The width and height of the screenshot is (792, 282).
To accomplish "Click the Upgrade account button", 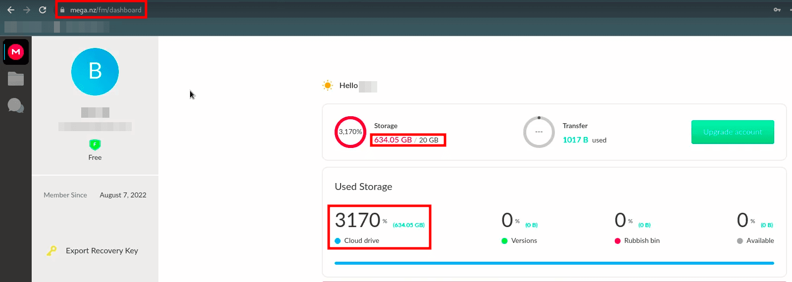I will pos(733,132).
